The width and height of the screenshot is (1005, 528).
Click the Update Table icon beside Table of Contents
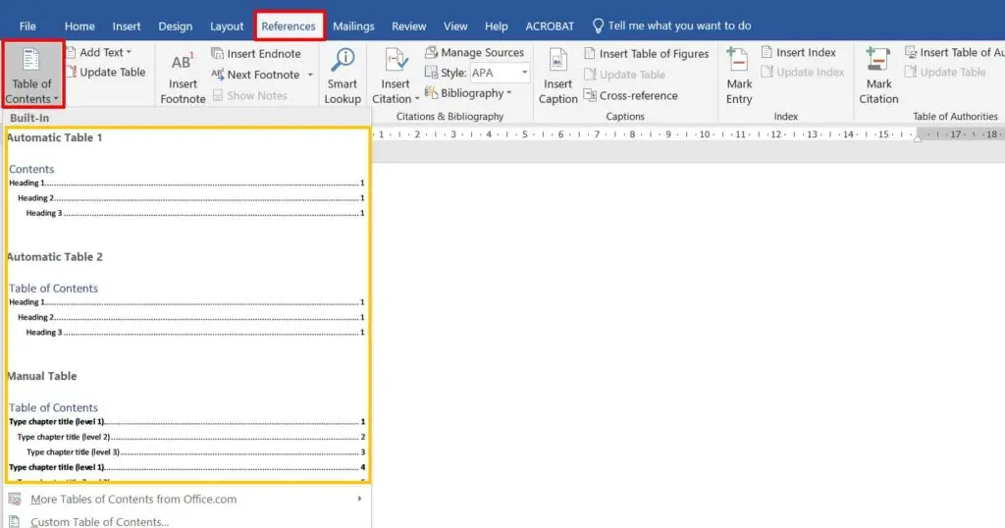click(71, 73)
